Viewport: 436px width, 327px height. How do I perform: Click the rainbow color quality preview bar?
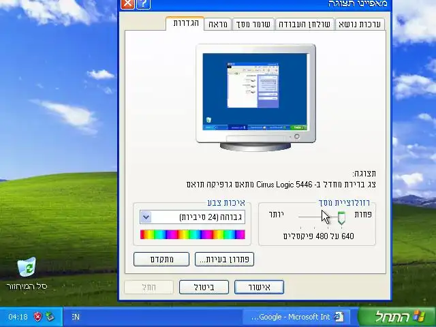pos(192,234)
